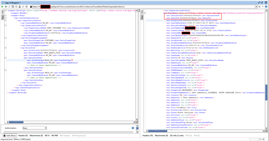Click the SOAP request title icon

pyautogui.click(x=3, y=3)
